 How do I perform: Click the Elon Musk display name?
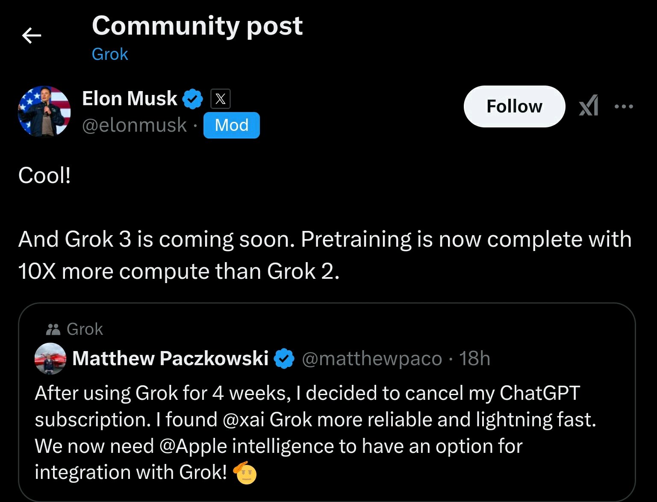click(x=130, y=98)
